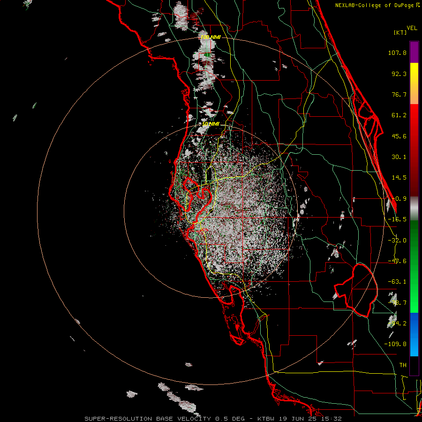This screenshot has width=422, height=422.
Task: Click the 15:32 timestamp in the footer
Action: [x=332, y=419]
